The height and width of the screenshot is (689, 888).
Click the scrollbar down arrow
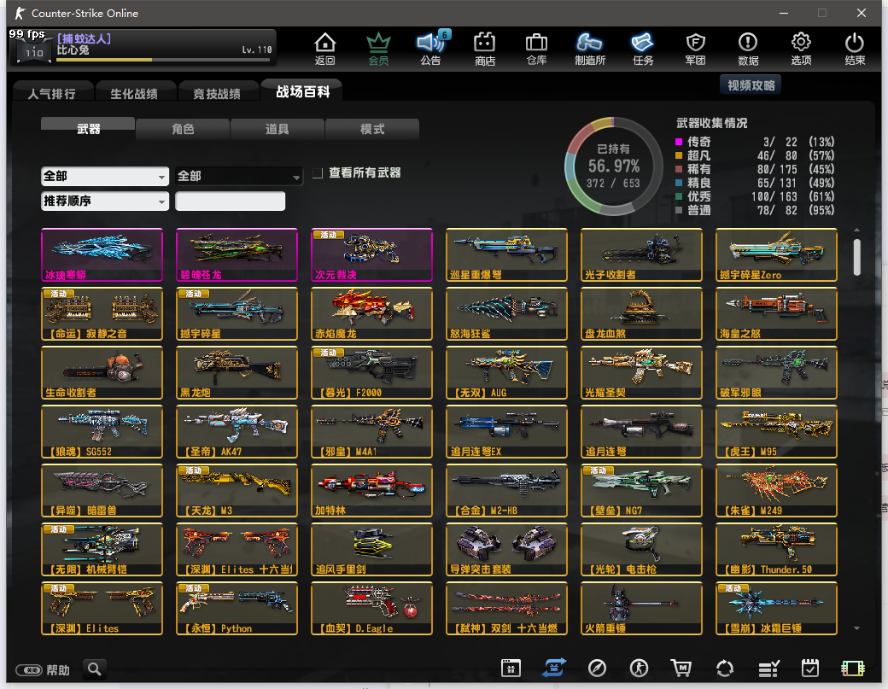pos(857,628)
